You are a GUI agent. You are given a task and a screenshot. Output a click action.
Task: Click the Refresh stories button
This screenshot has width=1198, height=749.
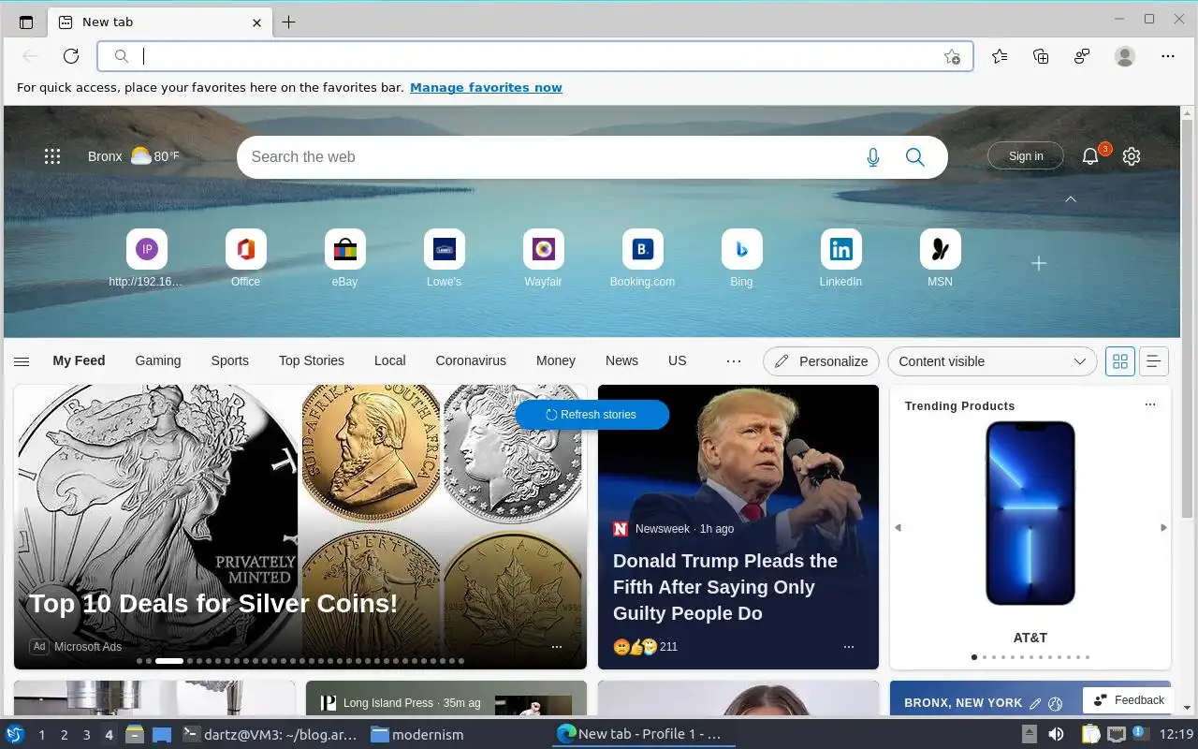pos(592,415)
